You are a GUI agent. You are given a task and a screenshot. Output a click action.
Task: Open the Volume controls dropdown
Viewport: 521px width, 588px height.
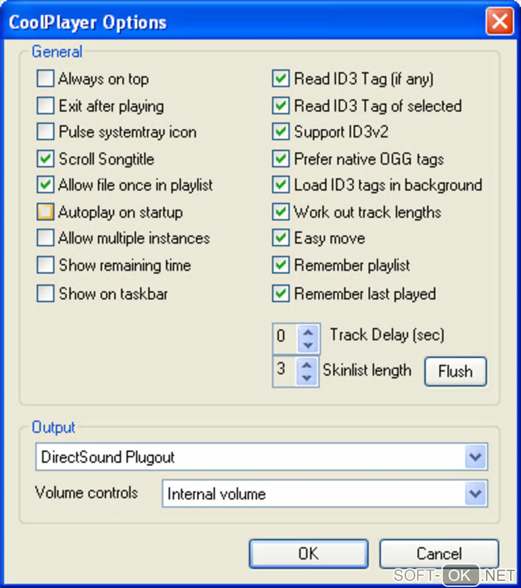476,493
